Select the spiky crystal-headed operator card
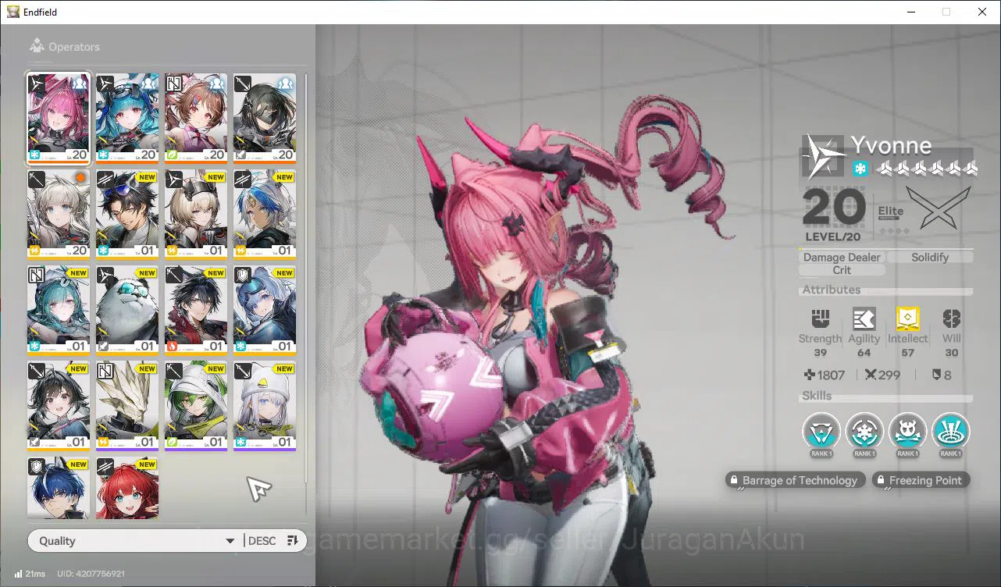Viewport: 1001px width, 587px height. (127, 406)
